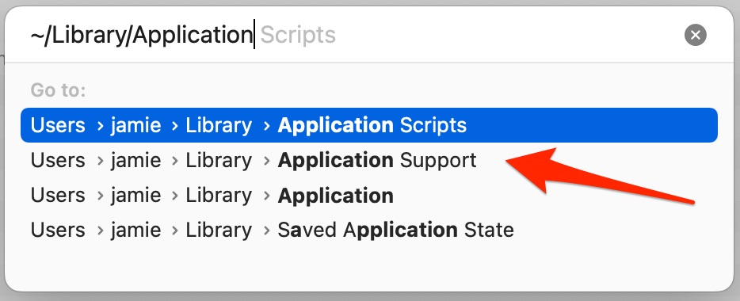Choose the Application Support suggestion row

[369, 161]
